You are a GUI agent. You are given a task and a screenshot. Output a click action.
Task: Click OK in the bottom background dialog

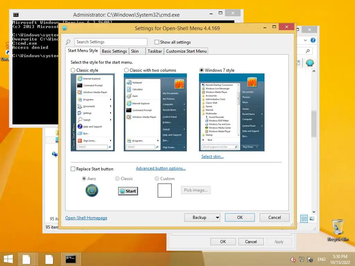[223, 241]
